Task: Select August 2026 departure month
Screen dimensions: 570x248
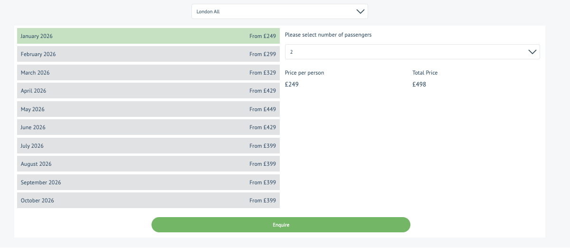Action: (x=148, y=164)
